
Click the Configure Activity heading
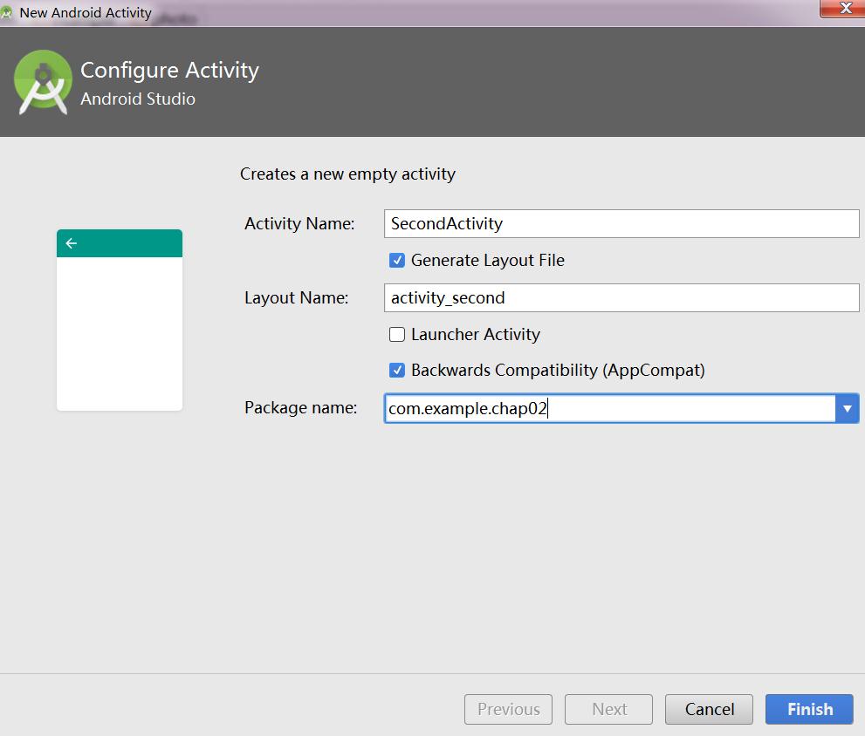(169, 70)
